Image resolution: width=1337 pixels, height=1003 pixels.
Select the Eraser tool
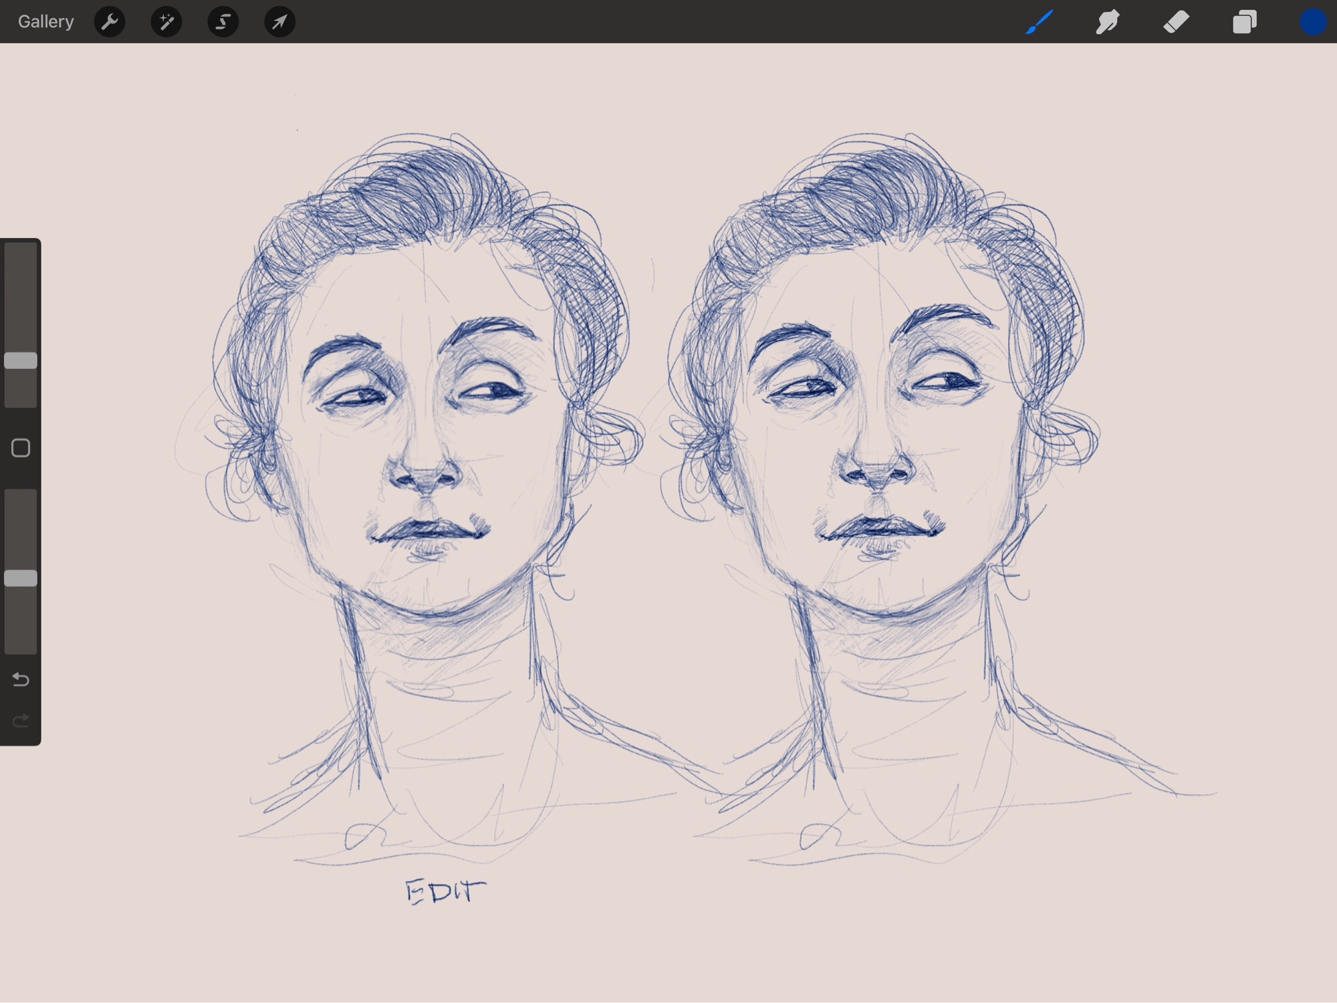(x=1176, y=22)
